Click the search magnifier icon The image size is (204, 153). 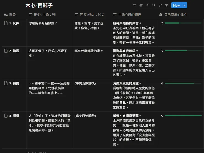[154, 5]
